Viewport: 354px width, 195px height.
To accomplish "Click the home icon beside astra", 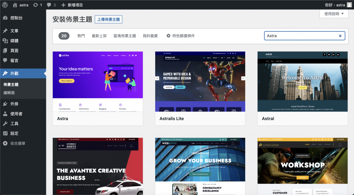I will 15,5.
